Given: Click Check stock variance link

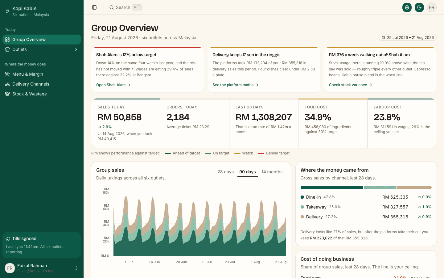Looking at the screenshot, I should 351,85.
